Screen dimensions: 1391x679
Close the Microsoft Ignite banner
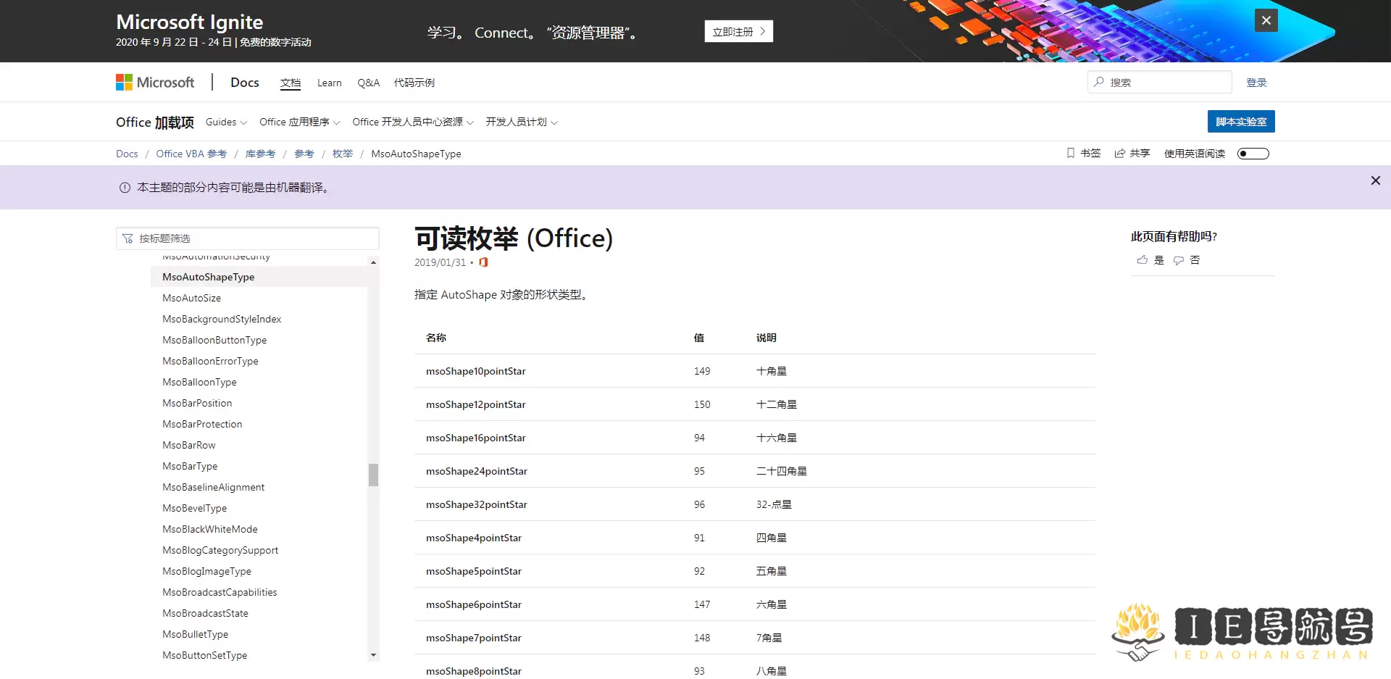point(1266,20)
